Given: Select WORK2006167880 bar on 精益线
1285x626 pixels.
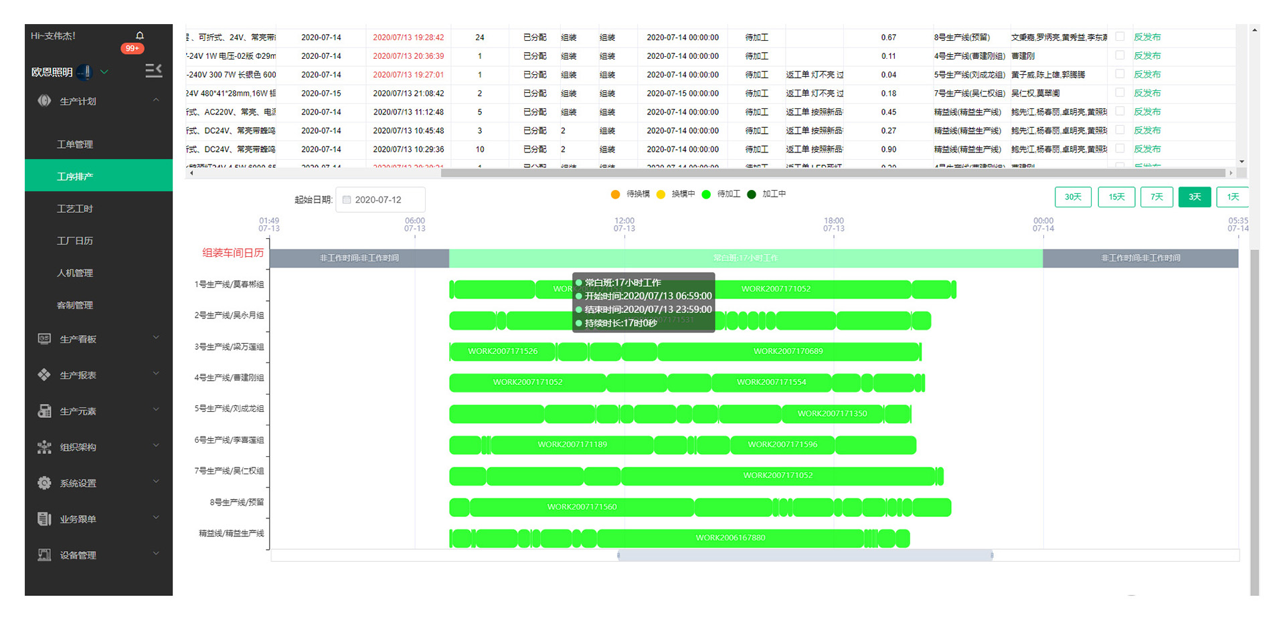Looking at the screenshot, I should coord(730,538).
